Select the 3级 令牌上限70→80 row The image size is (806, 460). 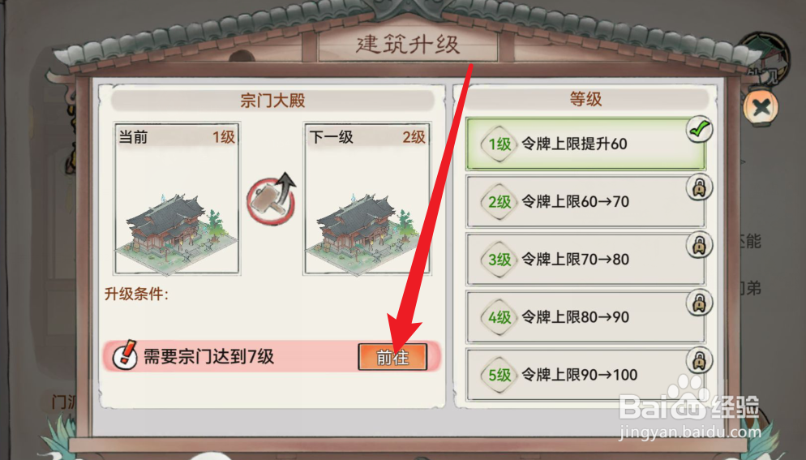(x=585, y=260)
